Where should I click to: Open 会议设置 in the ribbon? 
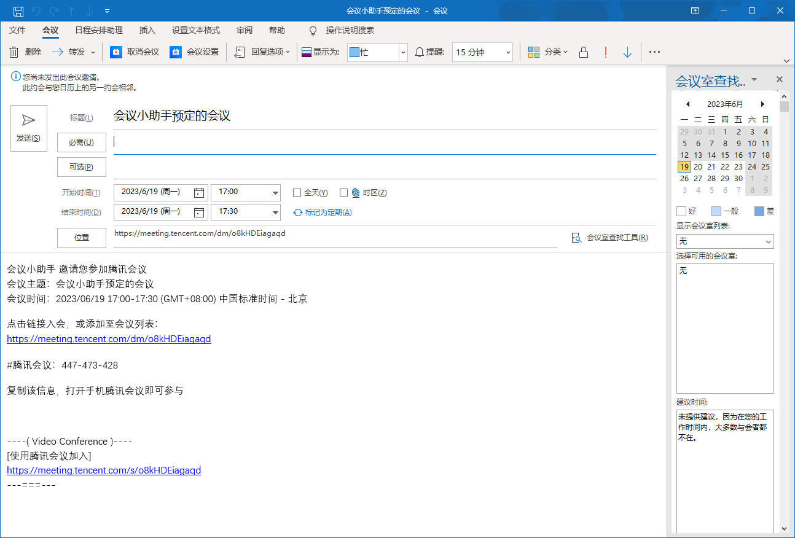click(x=194, y=52)
